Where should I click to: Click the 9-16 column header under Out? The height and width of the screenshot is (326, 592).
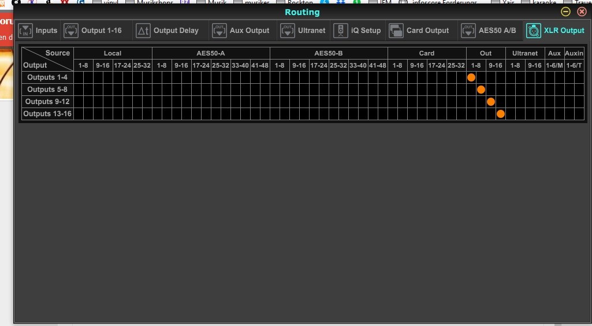coord(496,65)
